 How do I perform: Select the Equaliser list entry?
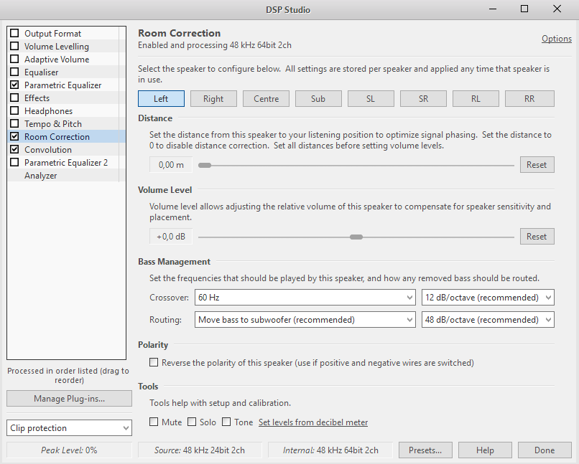click(x=42, y=72)
